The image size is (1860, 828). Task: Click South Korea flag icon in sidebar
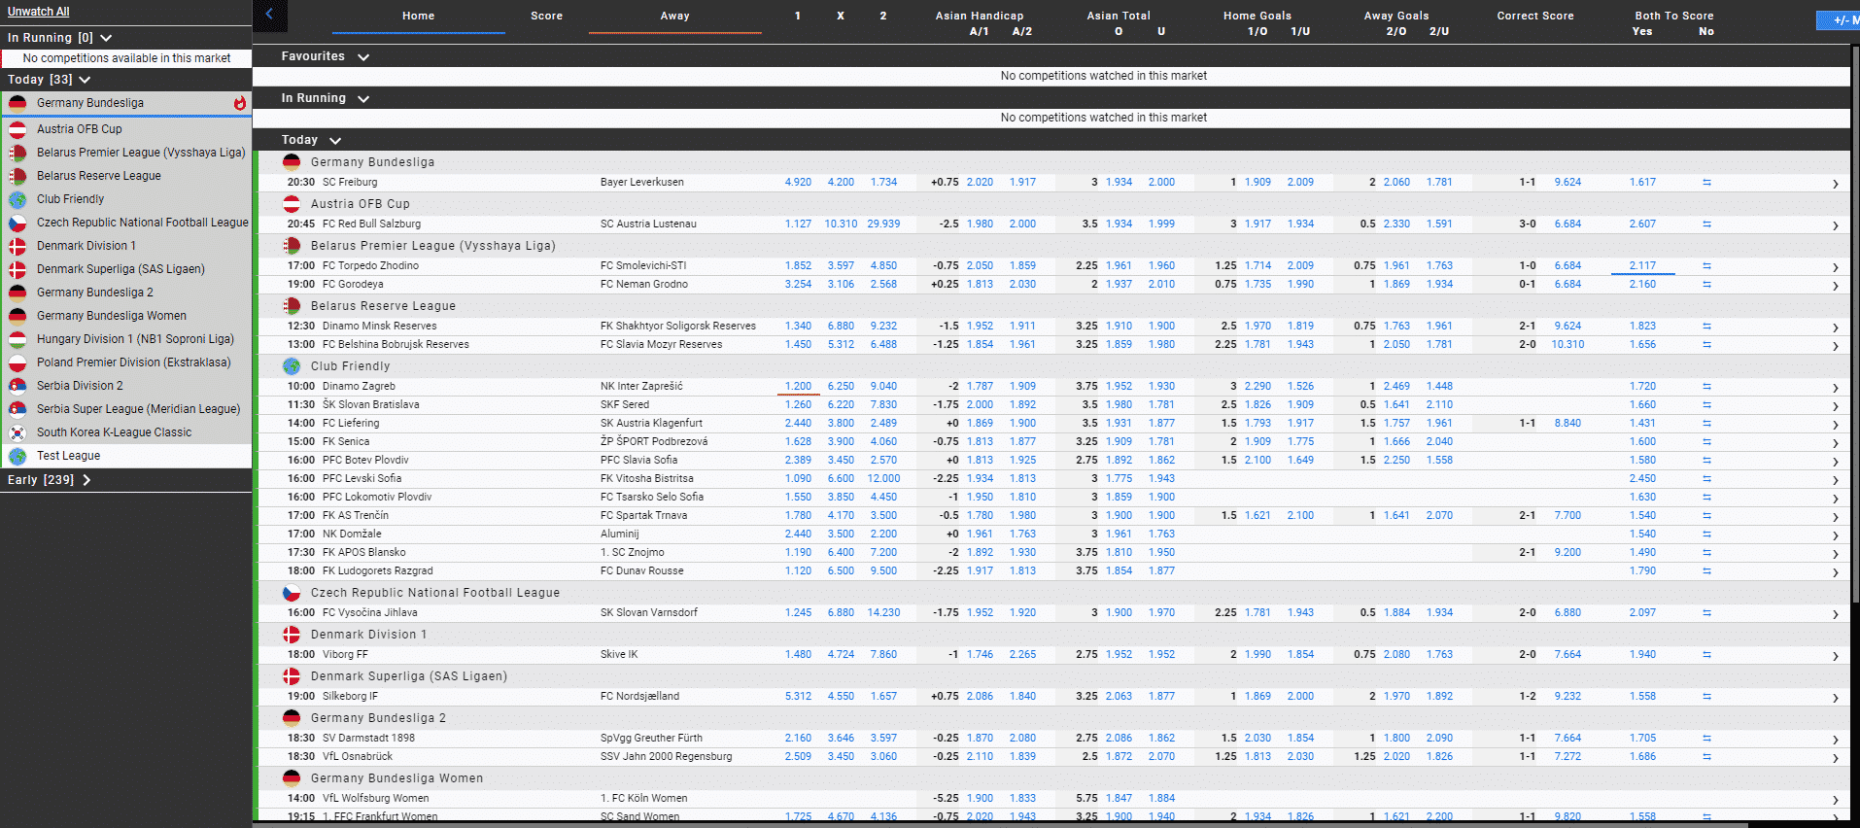coord(17,432)
